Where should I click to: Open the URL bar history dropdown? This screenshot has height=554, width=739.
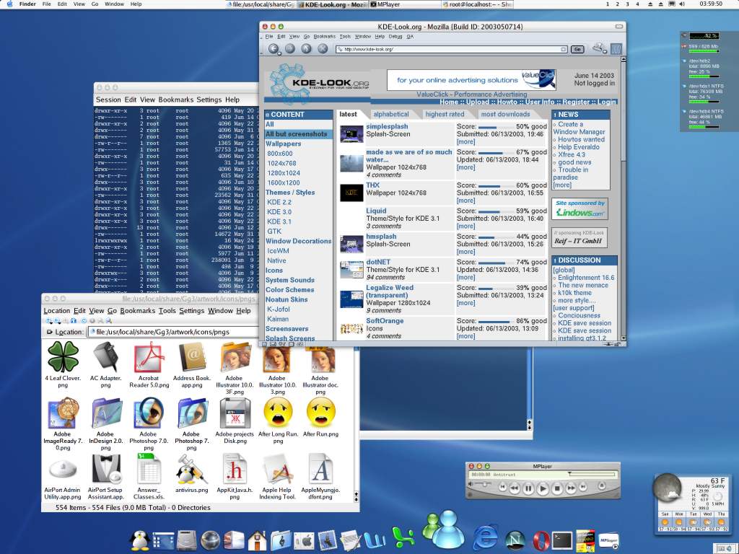[563, 49]
